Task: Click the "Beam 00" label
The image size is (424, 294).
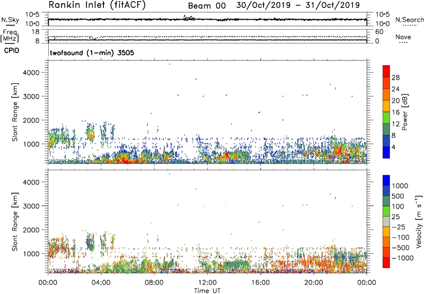Action: [207, 6]
